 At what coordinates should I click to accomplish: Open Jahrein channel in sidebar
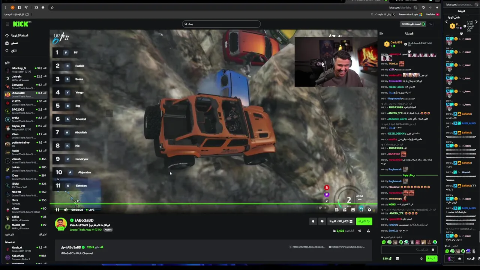[x=25, y=78]
